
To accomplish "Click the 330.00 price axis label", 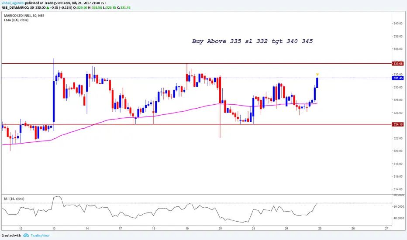I will 398,87.
